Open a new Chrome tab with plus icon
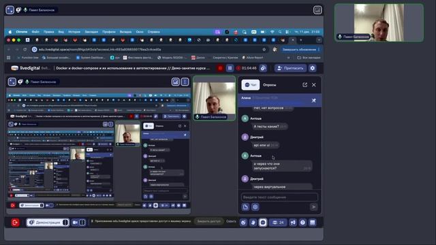 pyautogui.click(x=301, y=40)
